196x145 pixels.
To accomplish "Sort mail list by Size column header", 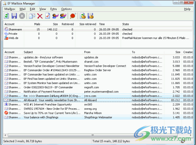I will click(173, 52).
